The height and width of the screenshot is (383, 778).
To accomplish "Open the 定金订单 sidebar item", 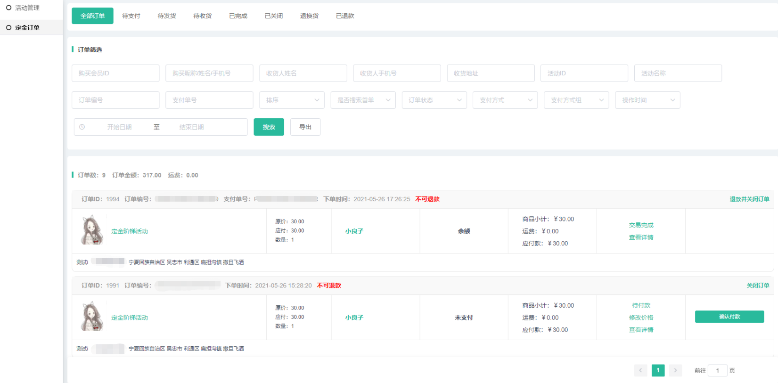I will pos(27,28).
